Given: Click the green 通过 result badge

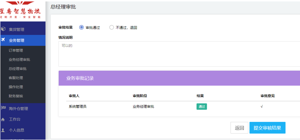Looking at the screenshot, I should (x=202, y=107).
